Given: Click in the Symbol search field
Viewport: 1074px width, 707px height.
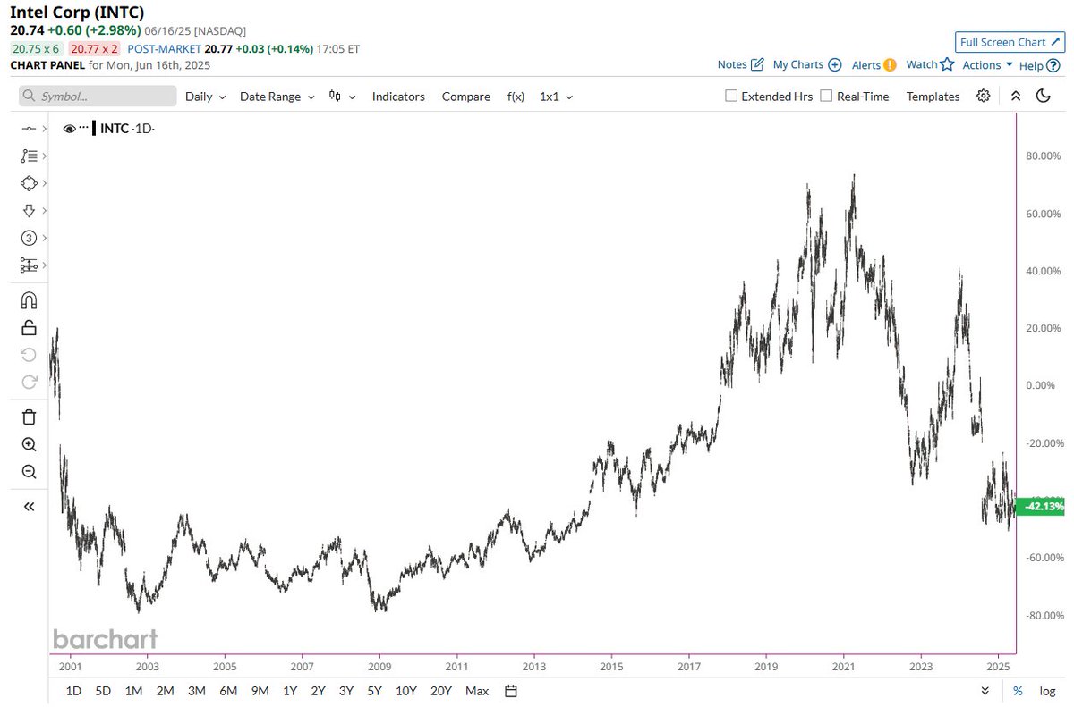Looking at the screenshot, I should tap(98, 97).
